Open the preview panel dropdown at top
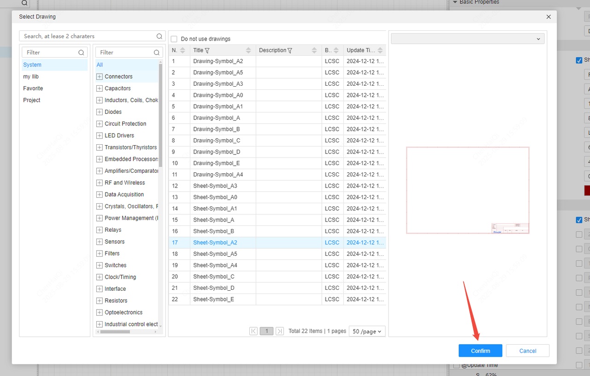 467,39
